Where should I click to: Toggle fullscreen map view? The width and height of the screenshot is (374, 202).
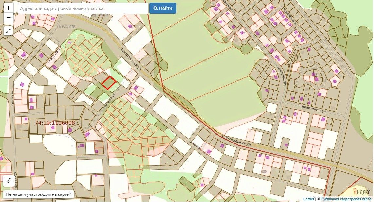(8, 31)
